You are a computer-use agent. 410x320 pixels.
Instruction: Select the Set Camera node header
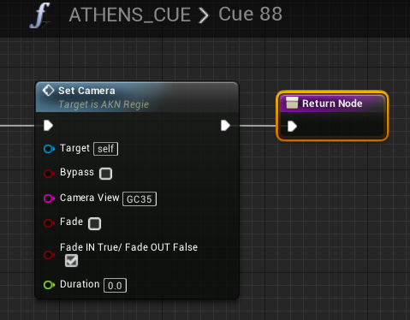point(137,97)
